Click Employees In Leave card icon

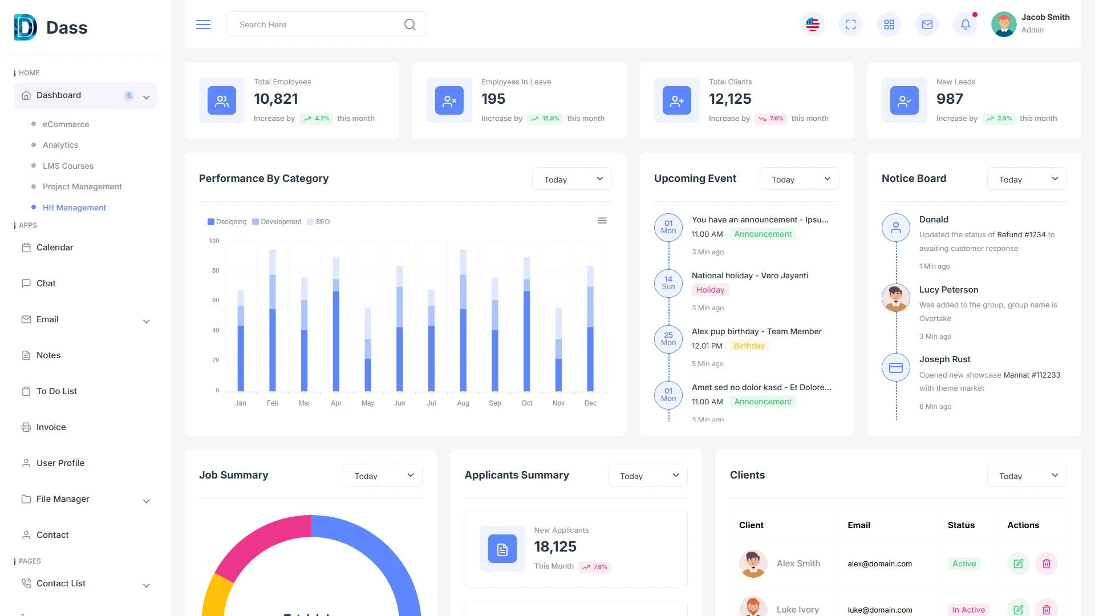(x=449, y=101)
